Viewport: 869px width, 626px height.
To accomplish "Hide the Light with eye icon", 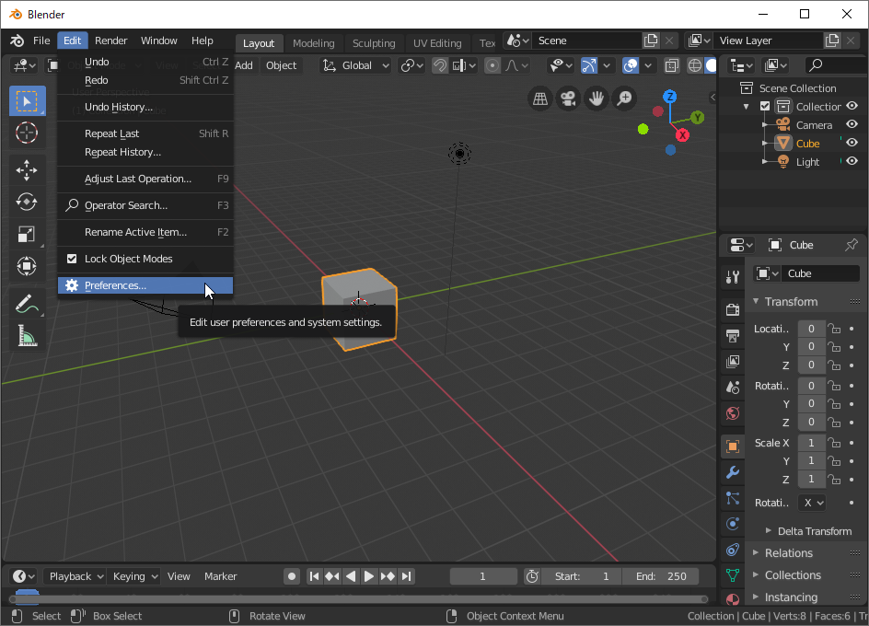I will [852, 161].
